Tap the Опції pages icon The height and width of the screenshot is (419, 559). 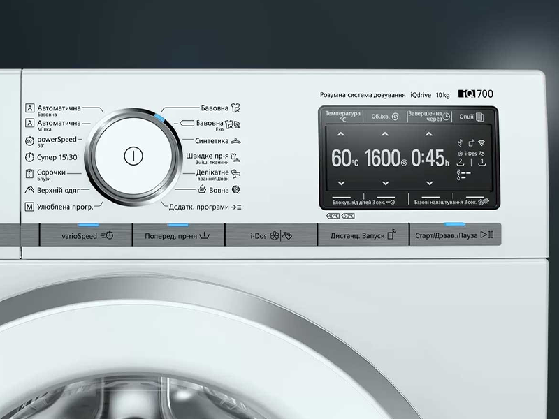click(x=480, y=117)
